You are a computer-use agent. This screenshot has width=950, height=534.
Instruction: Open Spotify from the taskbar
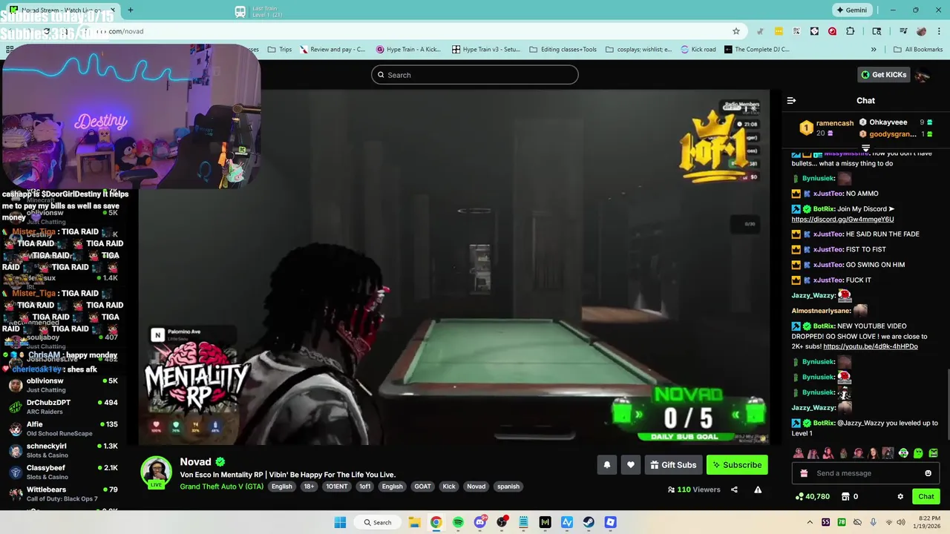coord(458,522)
